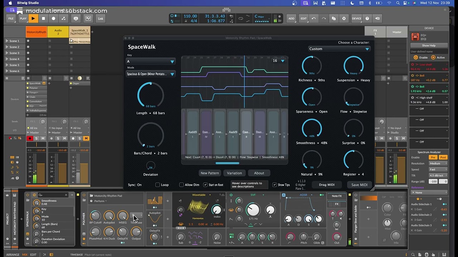
Task: Launch Scene 4 play triangle
Action: [7, 59]
